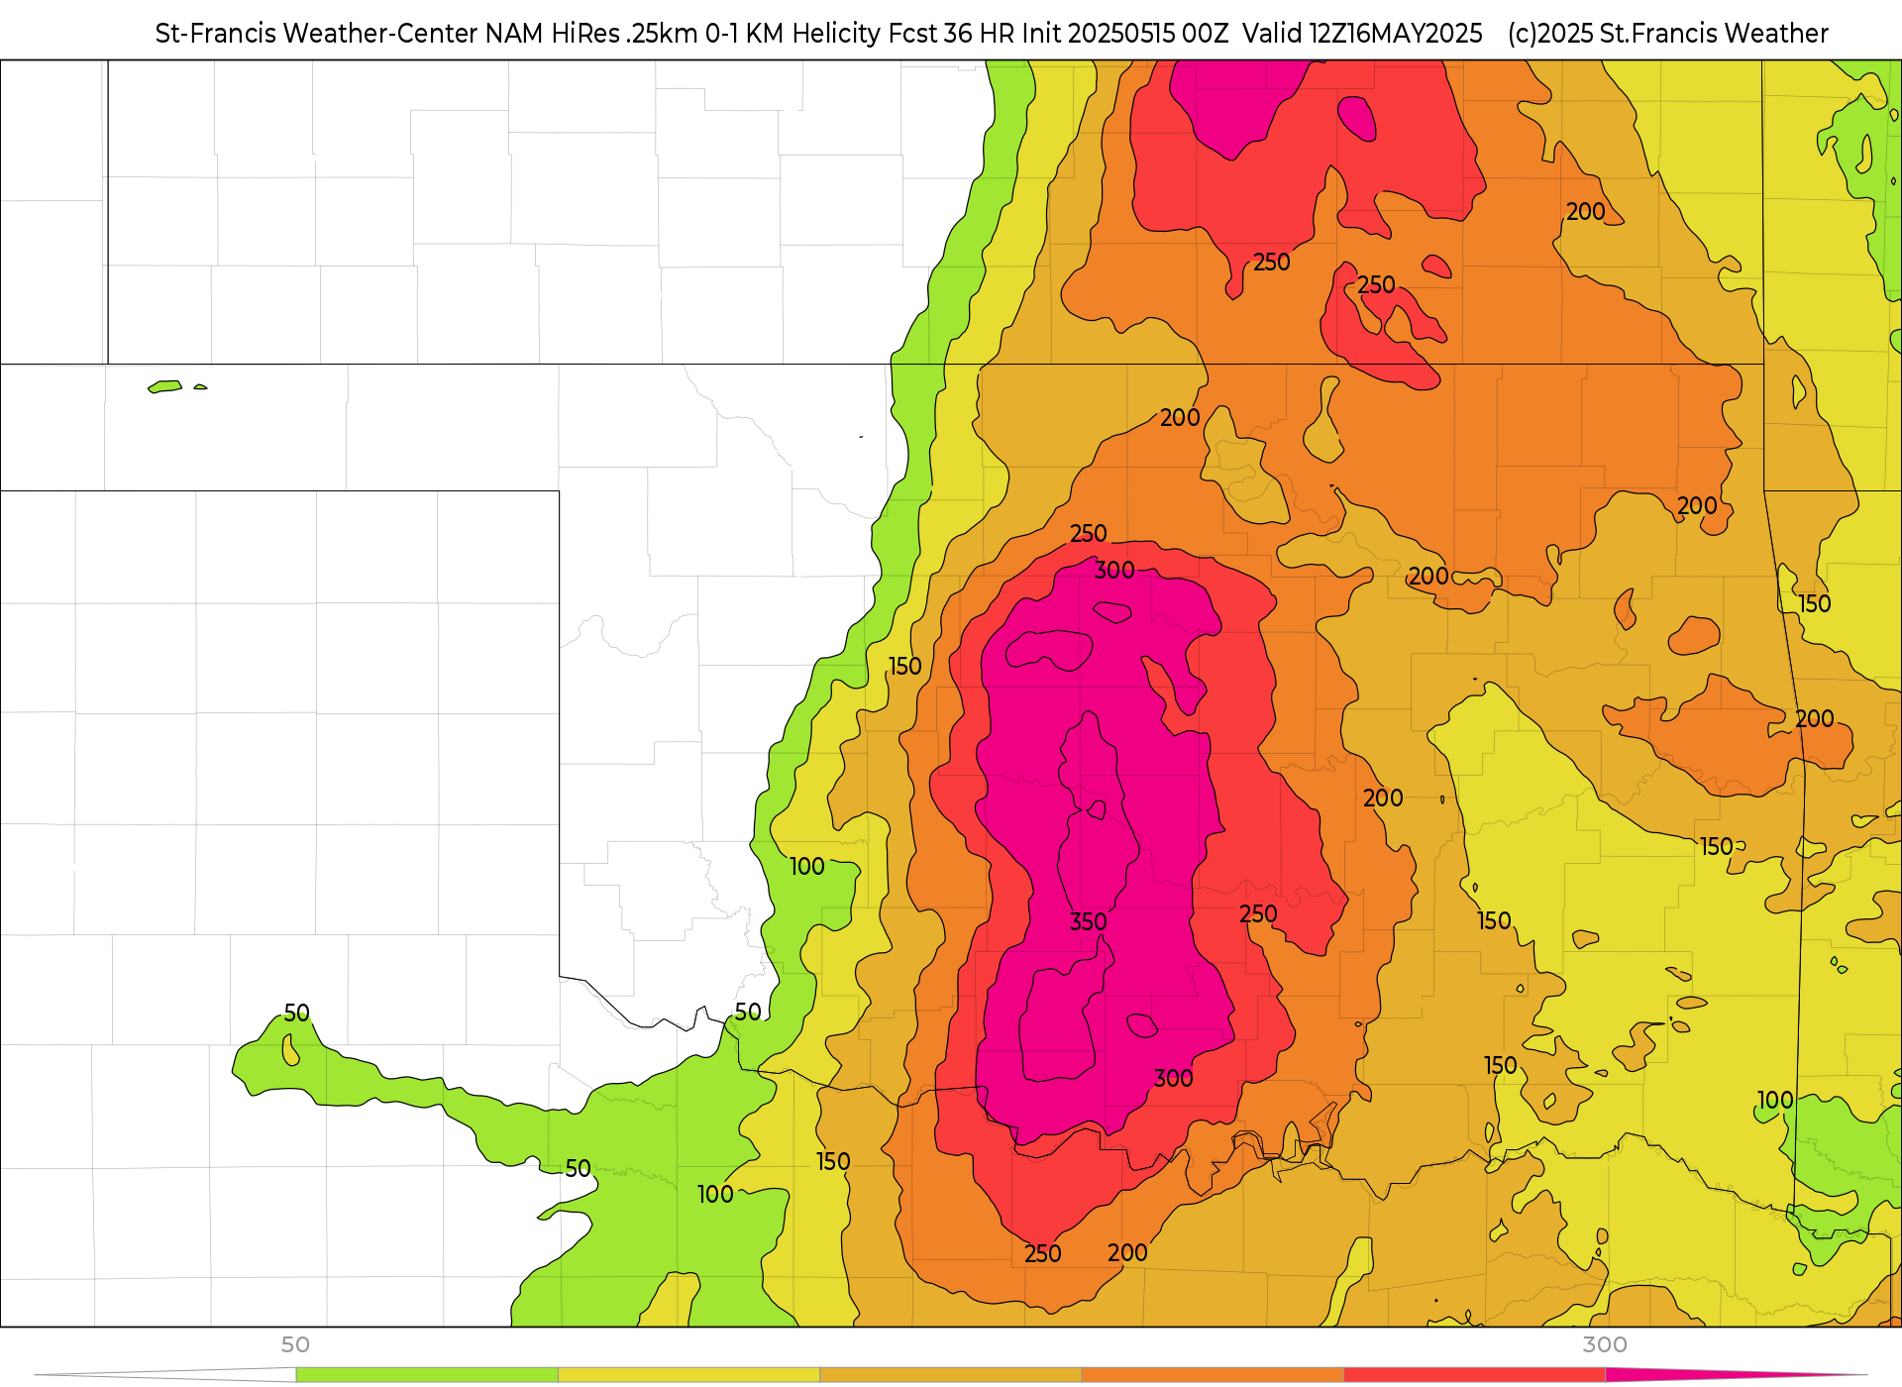Click "Init 20250515 00Z" in the title
The width and height of the screenshot is (1902, 1387).
1125,34
